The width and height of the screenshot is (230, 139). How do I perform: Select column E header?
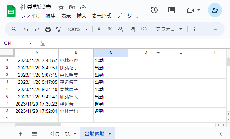pyautogui.click(x=181, y=52)
